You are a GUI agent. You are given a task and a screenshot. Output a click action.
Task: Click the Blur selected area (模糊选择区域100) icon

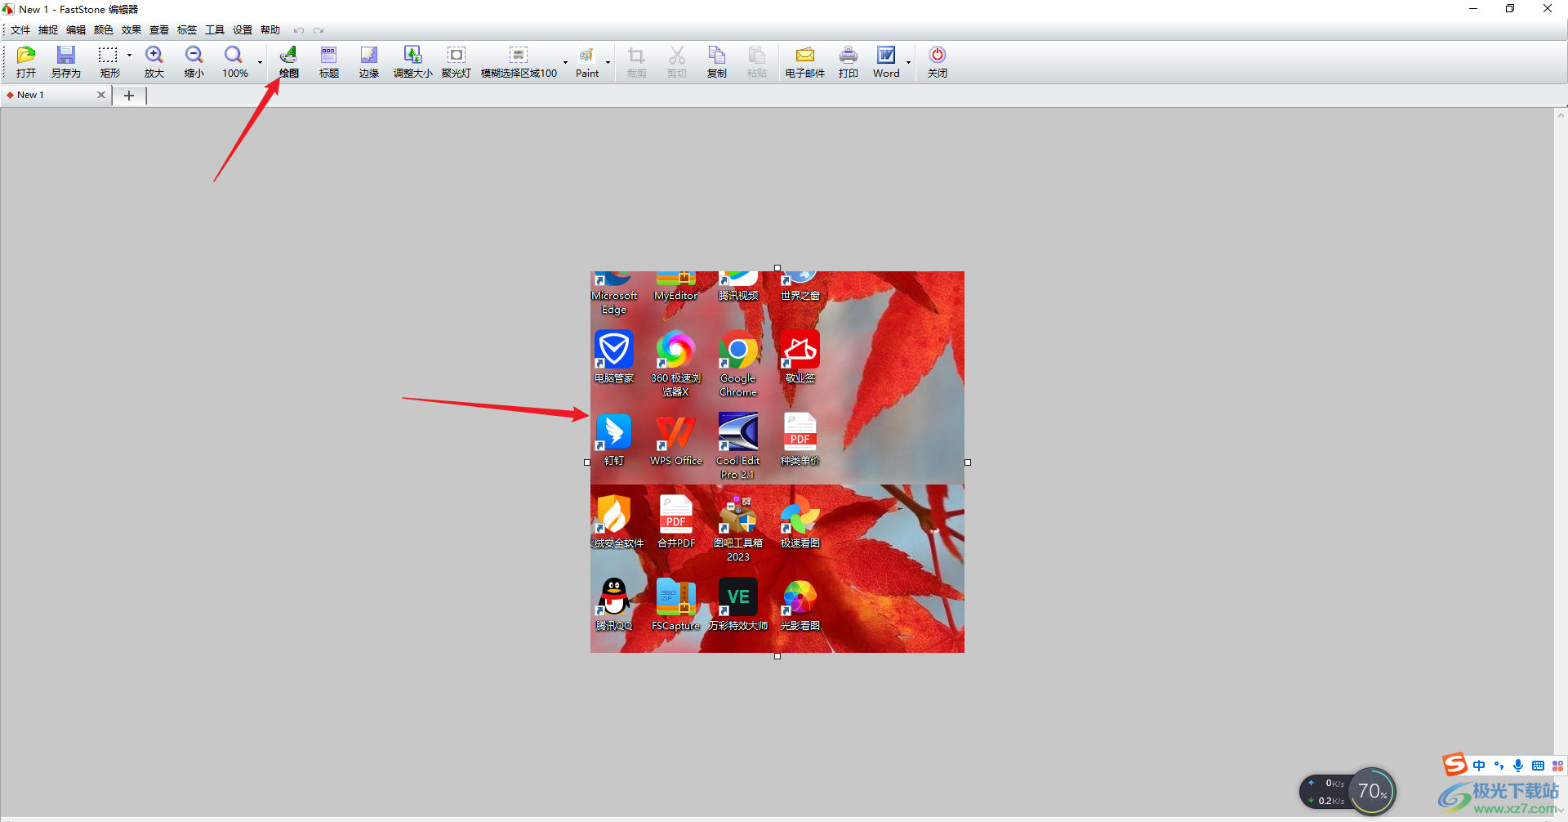(x=519, y=62)
